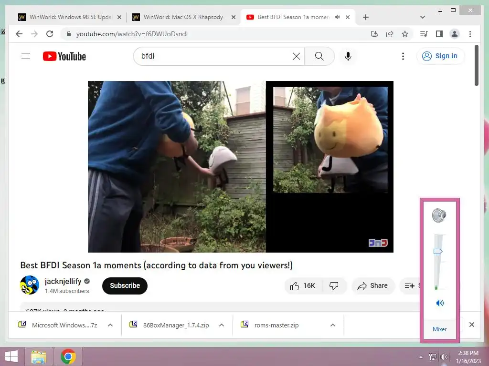The width and height of the screenshot is (489, 366).
Task: Click Chrome taskbar icon
Action: point(68,356)
